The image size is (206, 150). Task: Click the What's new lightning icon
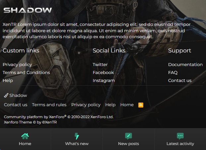tap(77, 136)
